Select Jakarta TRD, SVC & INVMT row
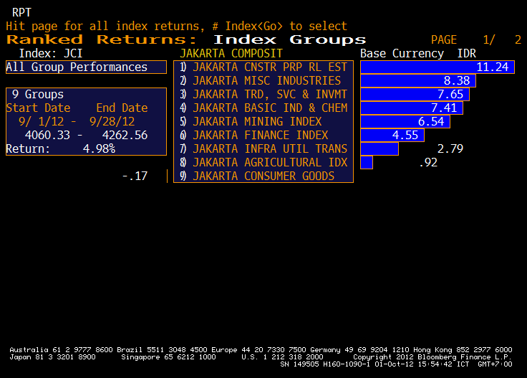 pos(269,95)
